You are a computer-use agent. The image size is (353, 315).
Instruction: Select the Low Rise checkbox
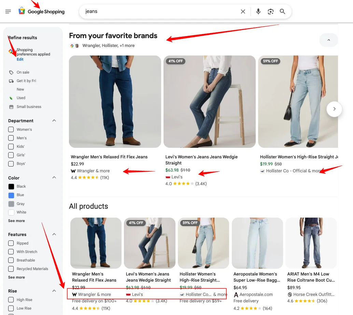(x=11, y=309)
